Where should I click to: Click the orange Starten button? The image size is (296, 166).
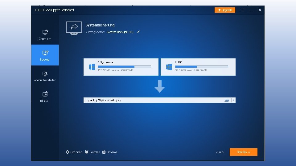click(244, 152)
